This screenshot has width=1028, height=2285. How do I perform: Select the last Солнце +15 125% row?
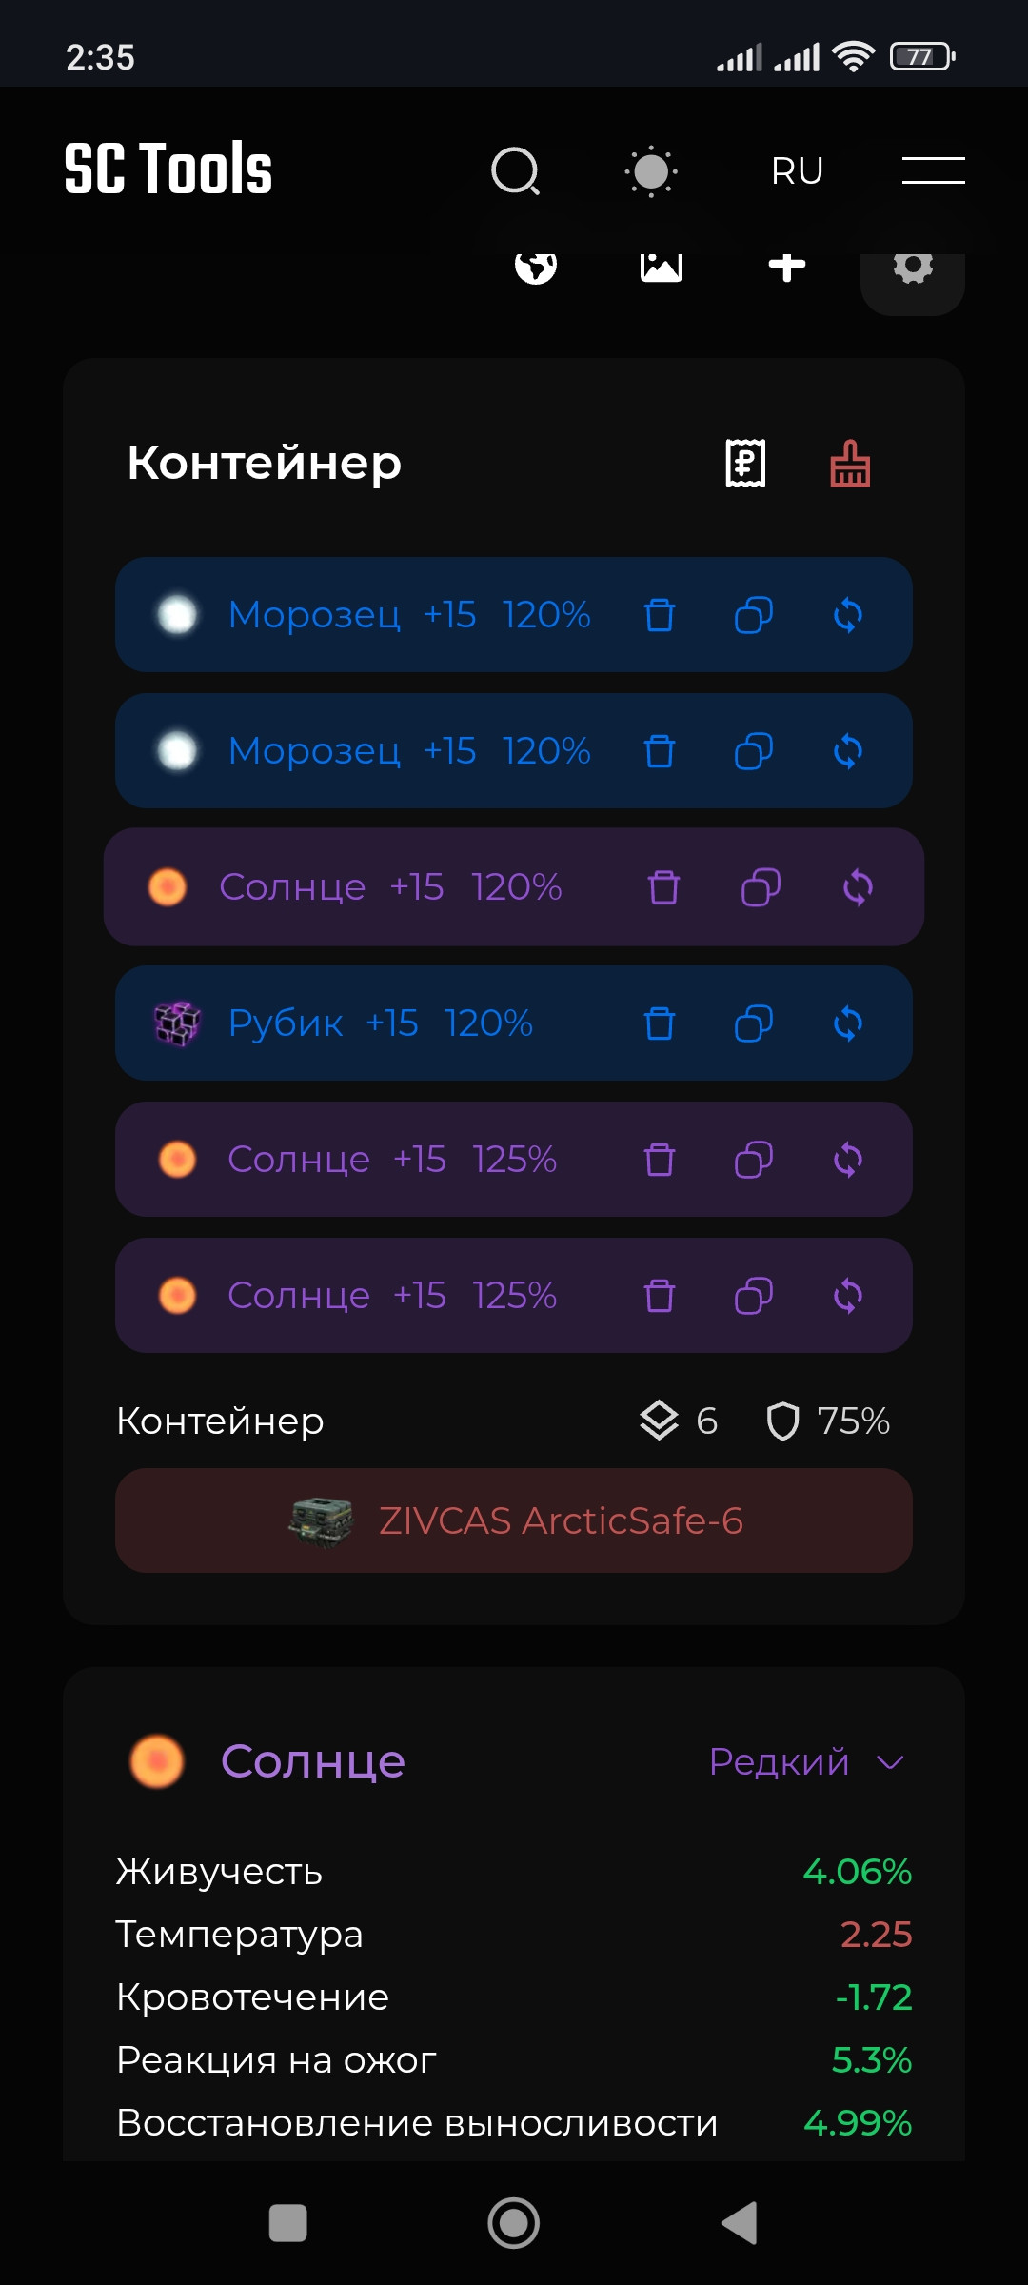(x=514, y=1296)
